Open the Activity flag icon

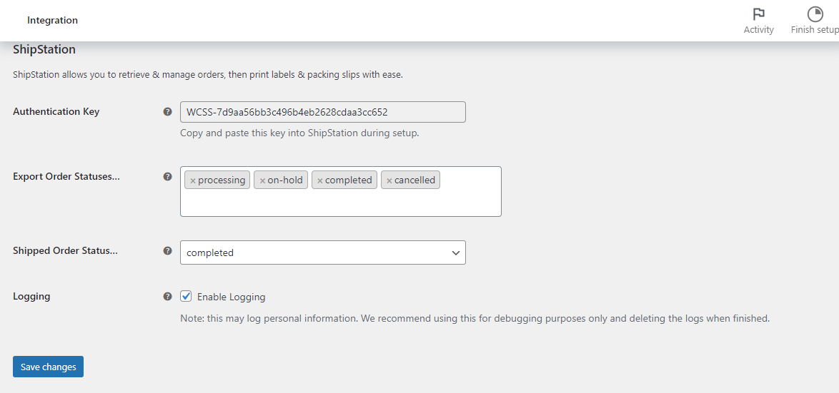point(758,14)
